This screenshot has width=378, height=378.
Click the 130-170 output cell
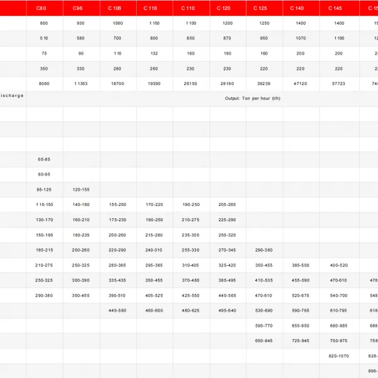(x=45, y=220)
